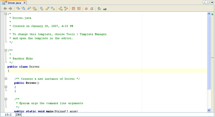Click 'and open the template in the editor.' line

41,38
